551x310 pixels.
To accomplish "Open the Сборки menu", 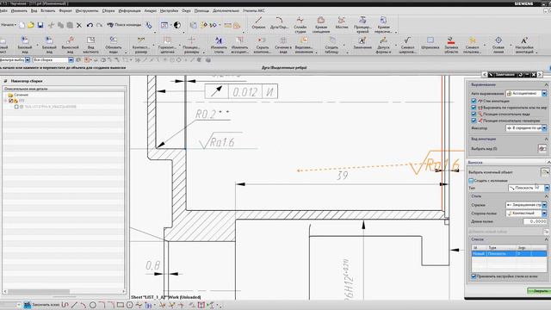I will click(x=108, y=11).
